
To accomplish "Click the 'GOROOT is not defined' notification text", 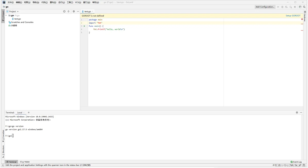I will [x=93, y=16].
